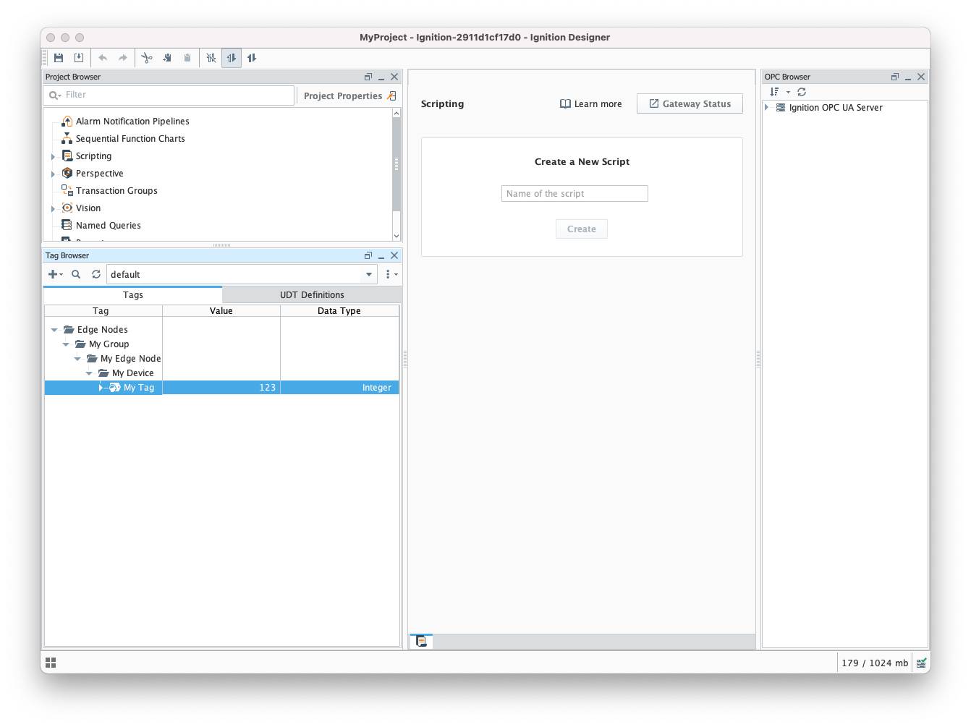Click the refresh icon in Tag Browser
The image size is (971, 727).
click(96, 274)
